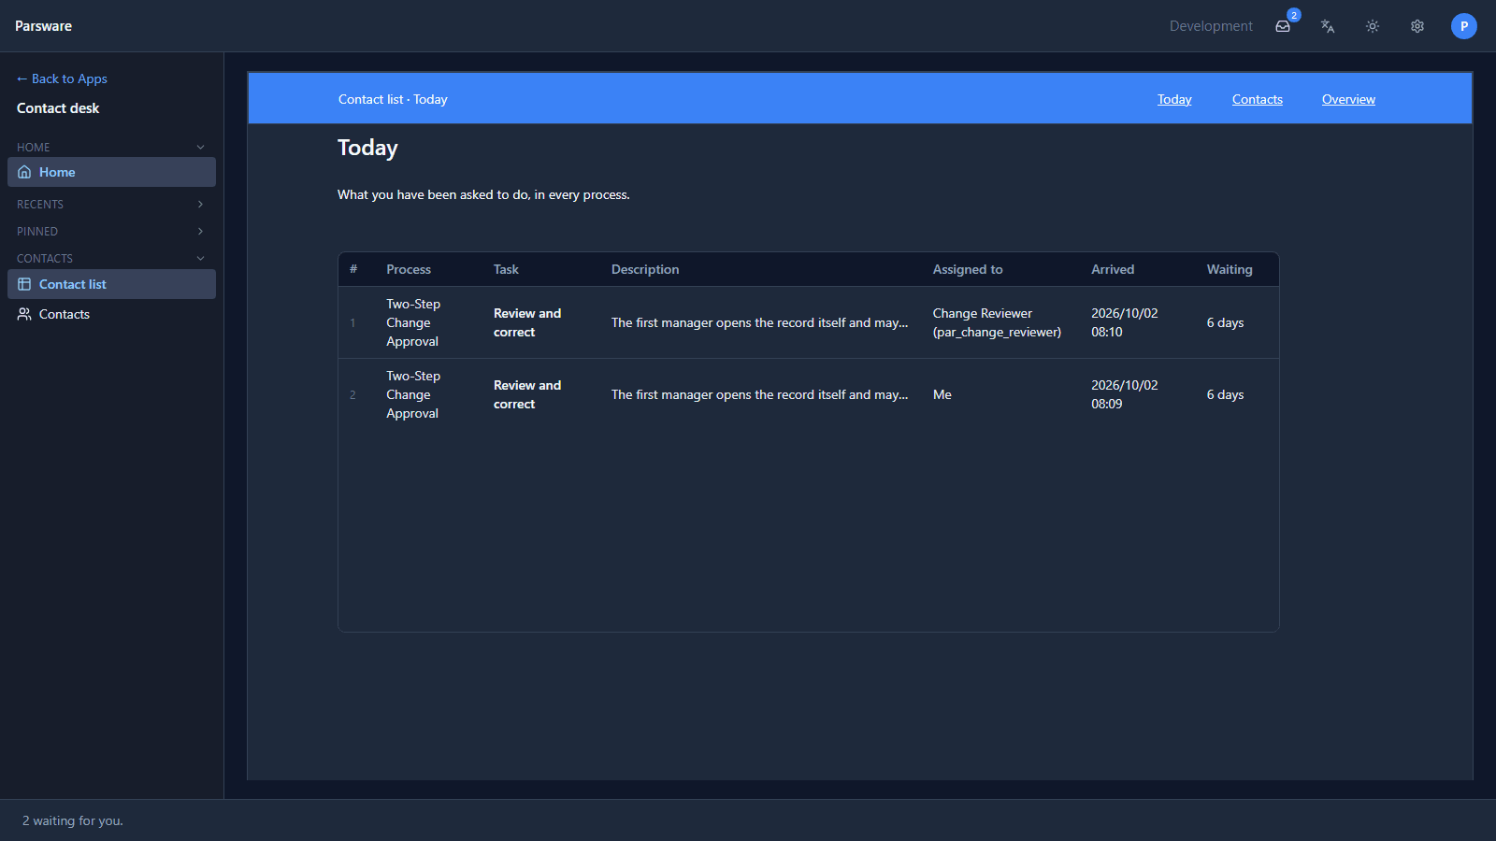Expand the RECENTS section chevron
Screen dimensions: 1496x841
[x=200, y=205]
